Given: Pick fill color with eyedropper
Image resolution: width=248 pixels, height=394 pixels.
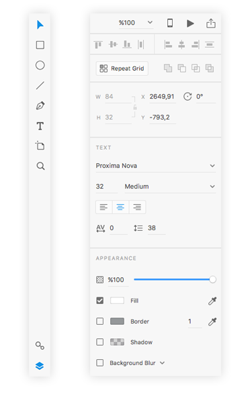Looking at the screenshot, I should coord(212,301).
